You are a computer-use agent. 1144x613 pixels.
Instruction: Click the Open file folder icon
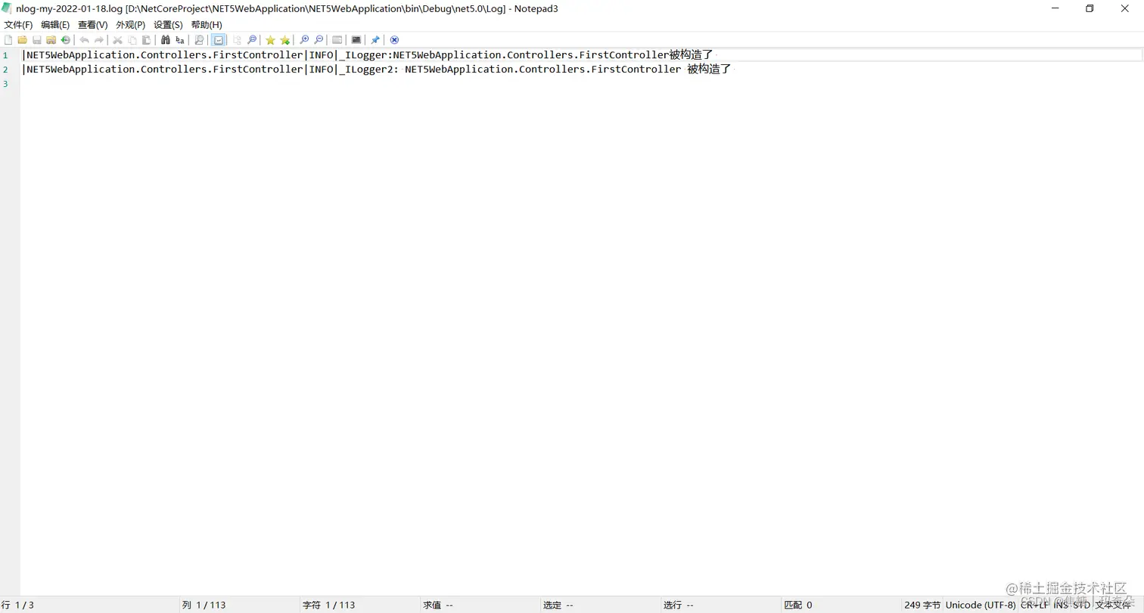(23, 40)
